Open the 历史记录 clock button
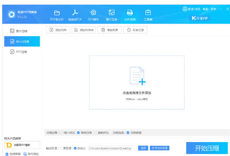 pyautogui.click(x=135, y=30)
